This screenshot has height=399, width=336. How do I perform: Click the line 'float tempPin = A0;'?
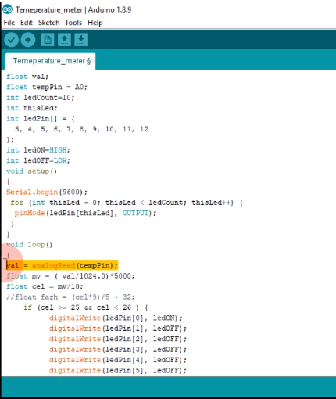(x=47, y=87)
